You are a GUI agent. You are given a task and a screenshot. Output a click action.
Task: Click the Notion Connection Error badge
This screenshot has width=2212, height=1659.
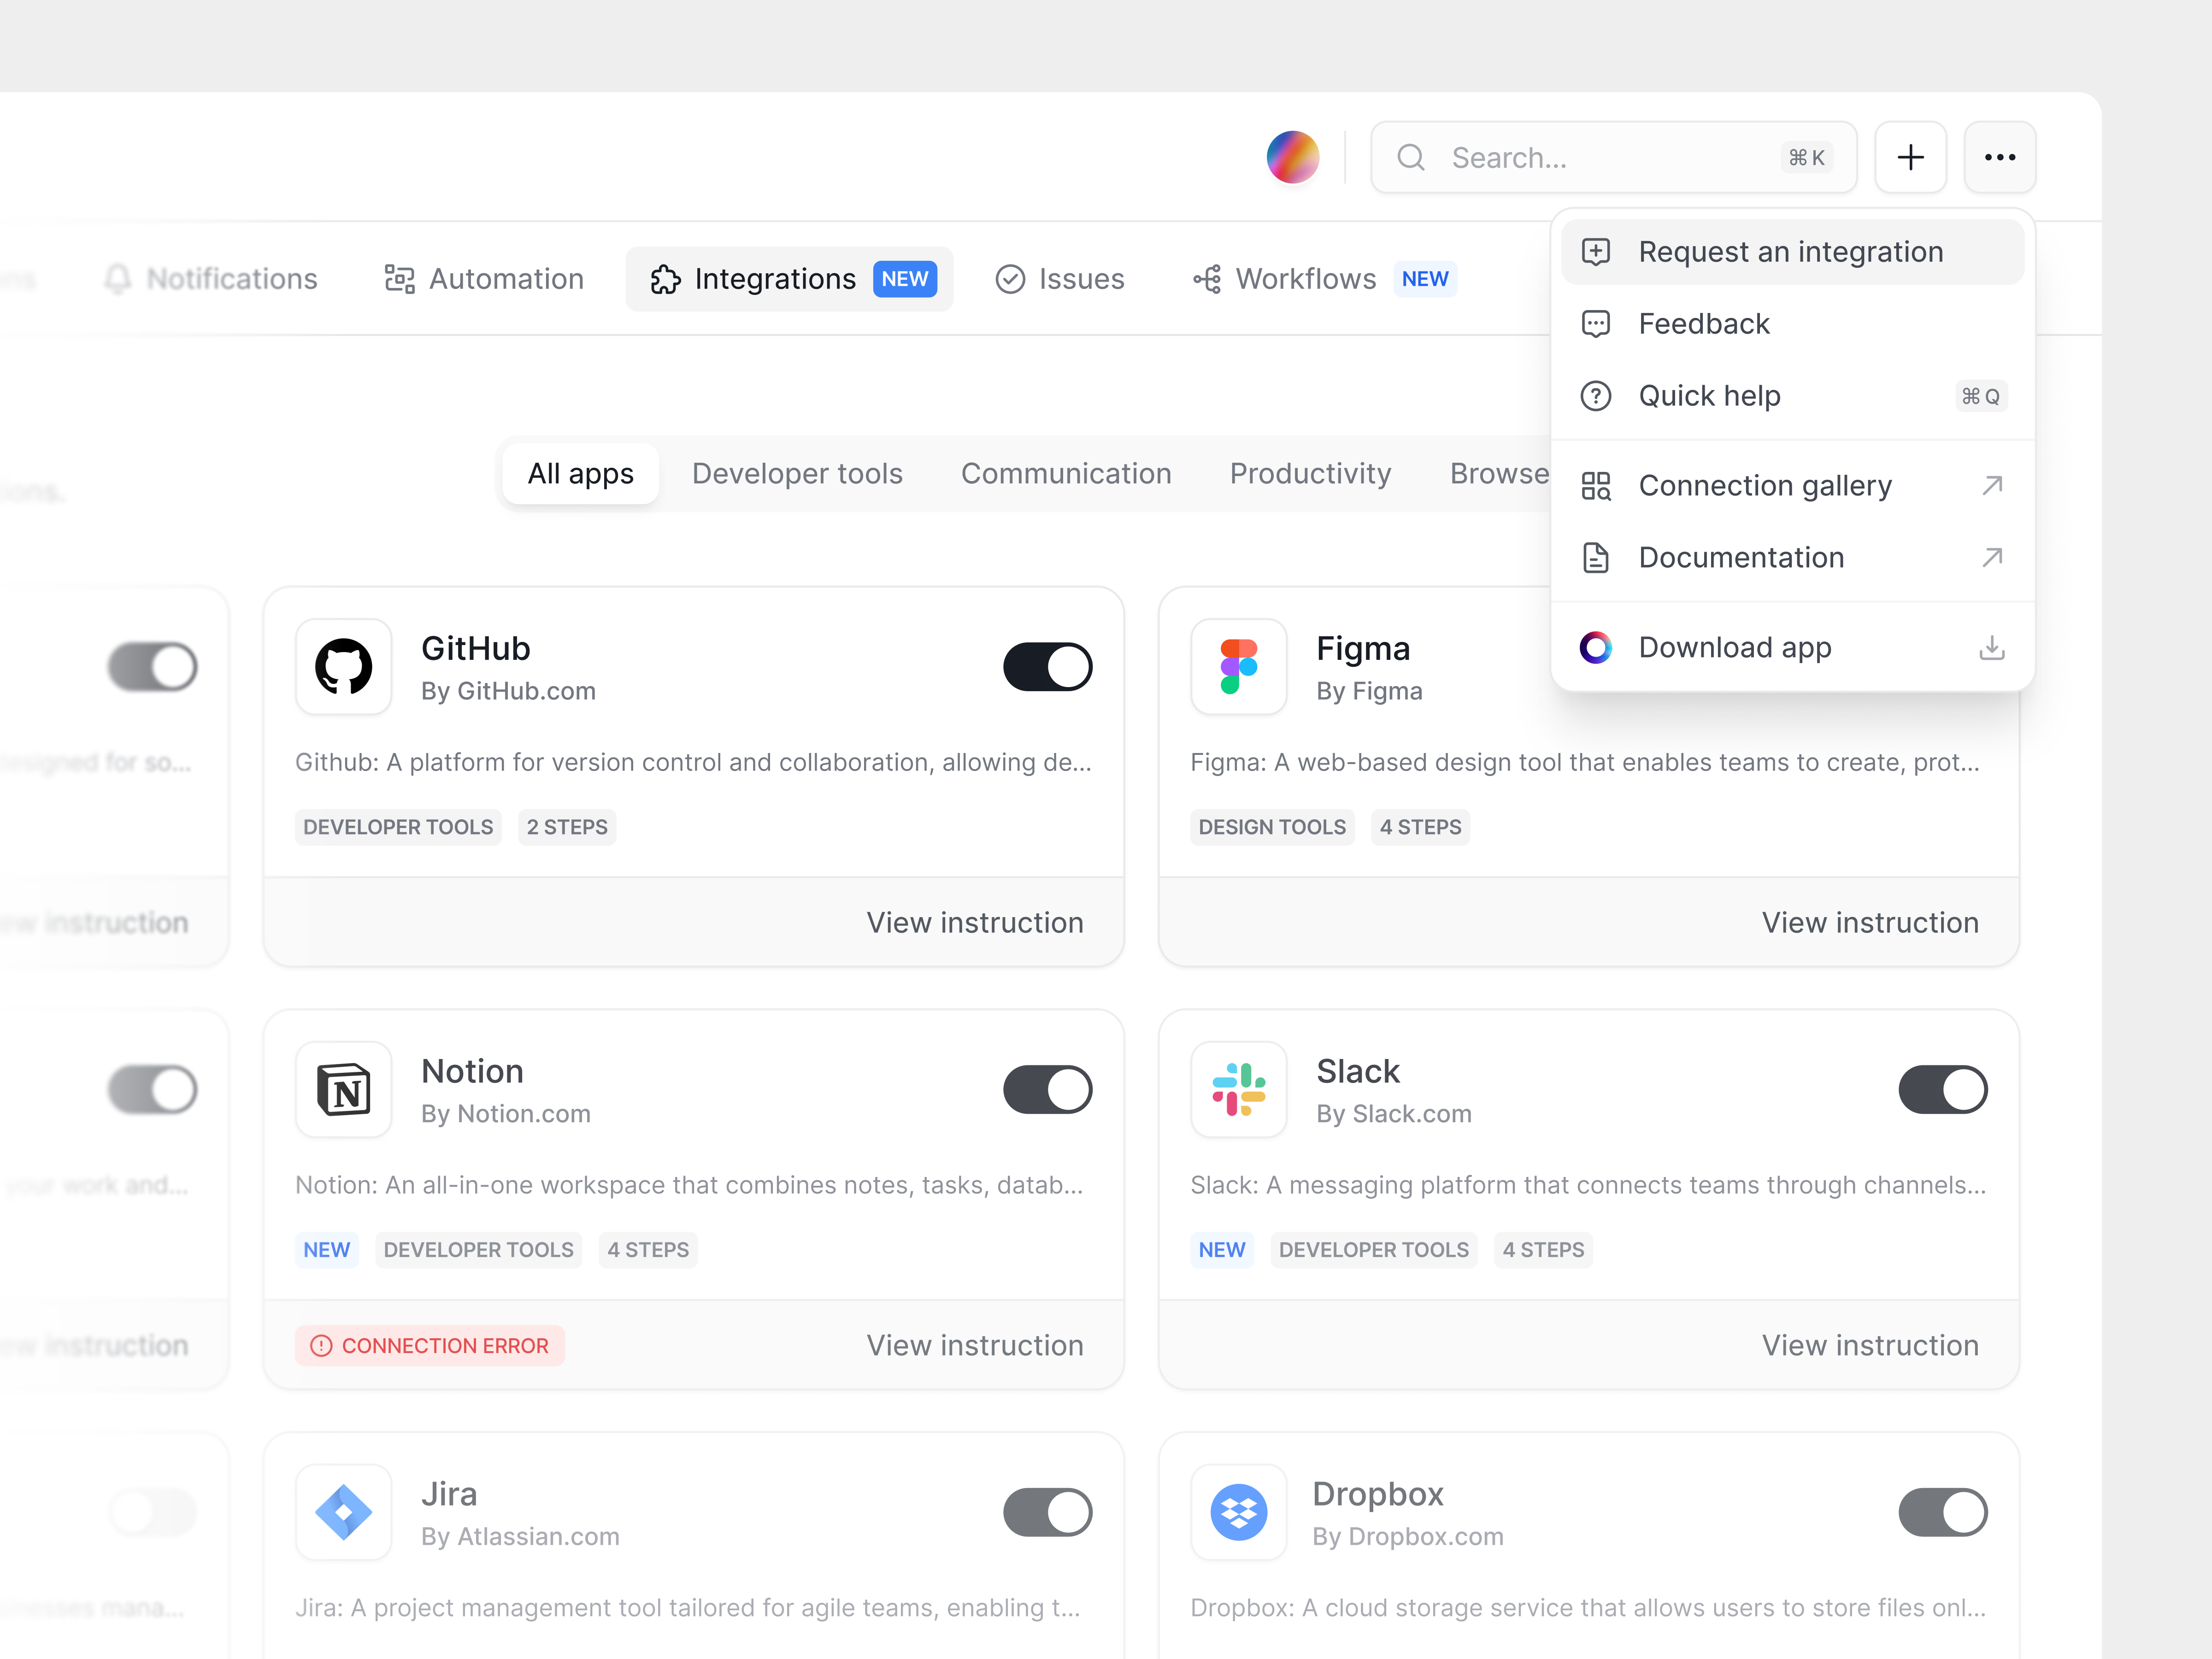coord(430,1345)
